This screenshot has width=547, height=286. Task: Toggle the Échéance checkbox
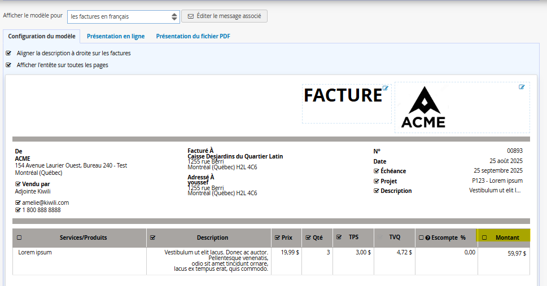coord(376,171)
